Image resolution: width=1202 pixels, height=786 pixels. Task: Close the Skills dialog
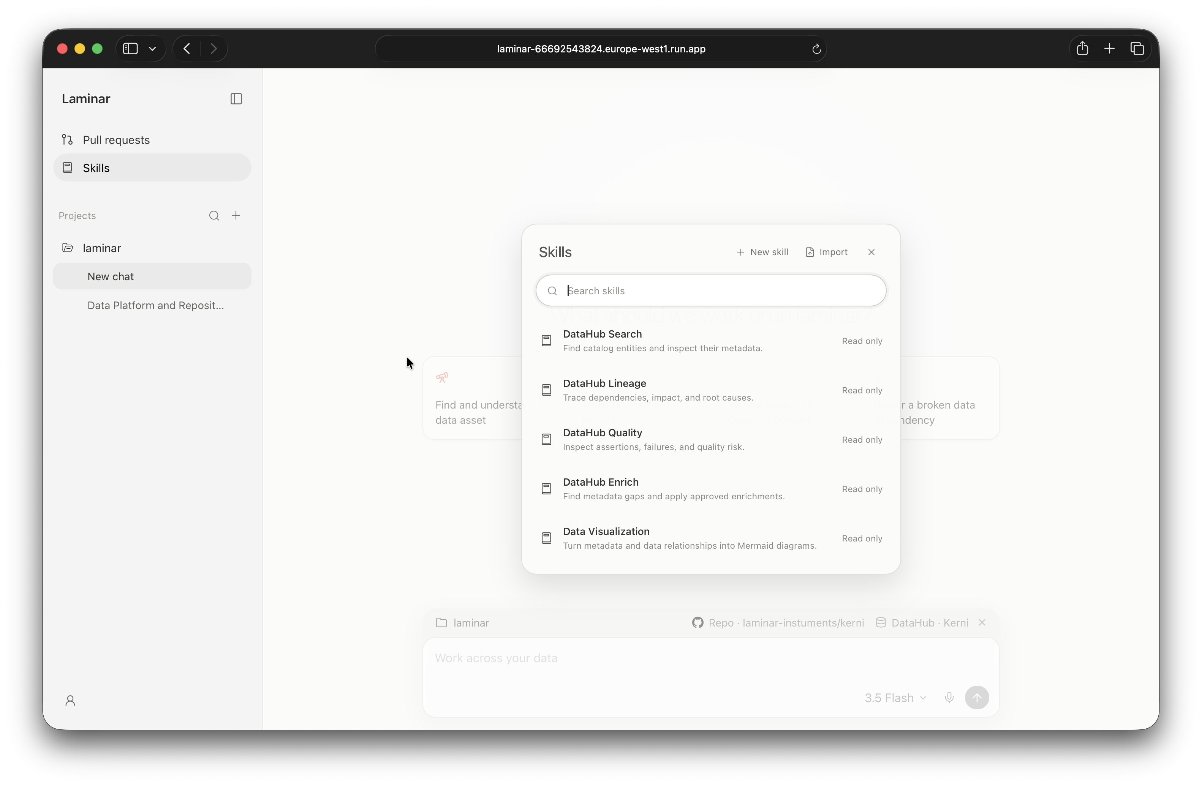871,252
